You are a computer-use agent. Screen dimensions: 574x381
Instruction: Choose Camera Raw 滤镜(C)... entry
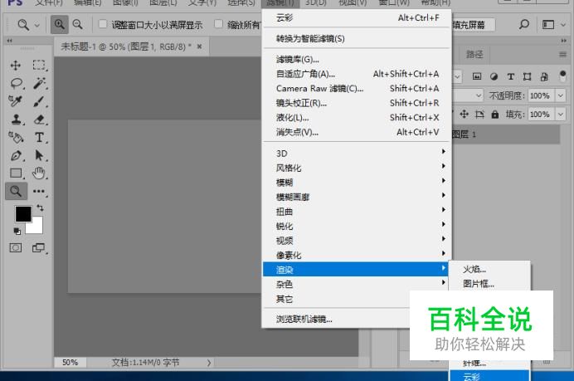tap(358, 88)
